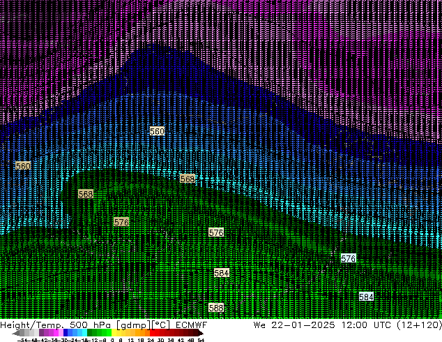Pick the dark blue swatch in the legend
Image resolution: width=442 pixels, height=342 pixels.
(66, 333)
